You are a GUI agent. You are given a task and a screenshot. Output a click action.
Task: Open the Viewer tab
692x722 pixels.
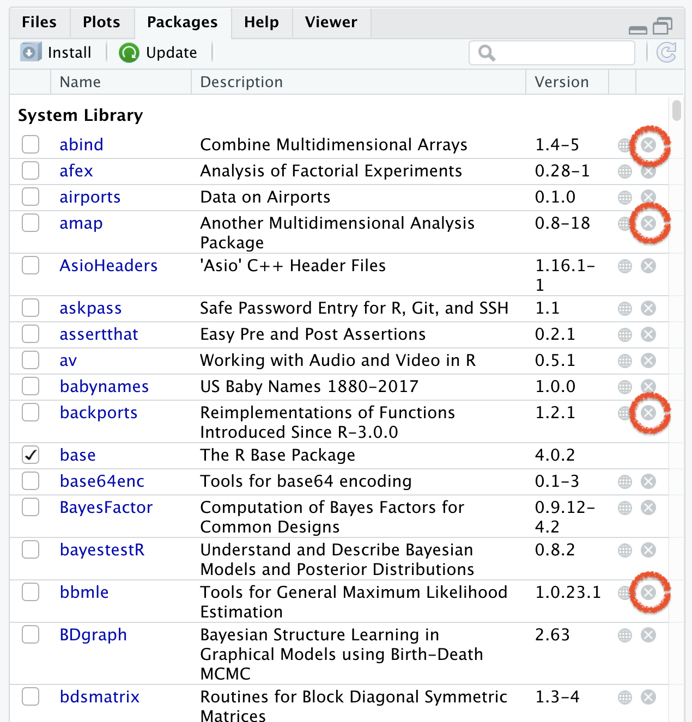(x=331, y=22)
